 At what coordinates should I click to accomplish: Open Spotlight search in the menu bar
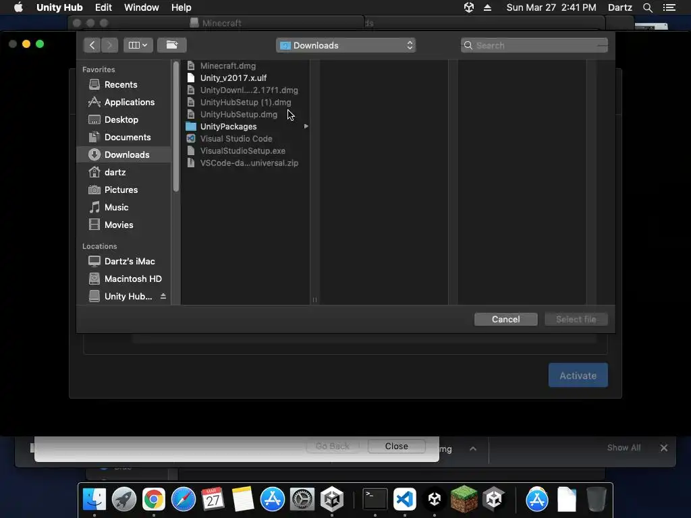coord(647,7)
